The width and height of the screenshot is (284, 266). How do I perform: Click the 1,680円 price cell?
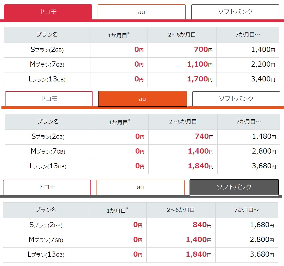[262, 225]
